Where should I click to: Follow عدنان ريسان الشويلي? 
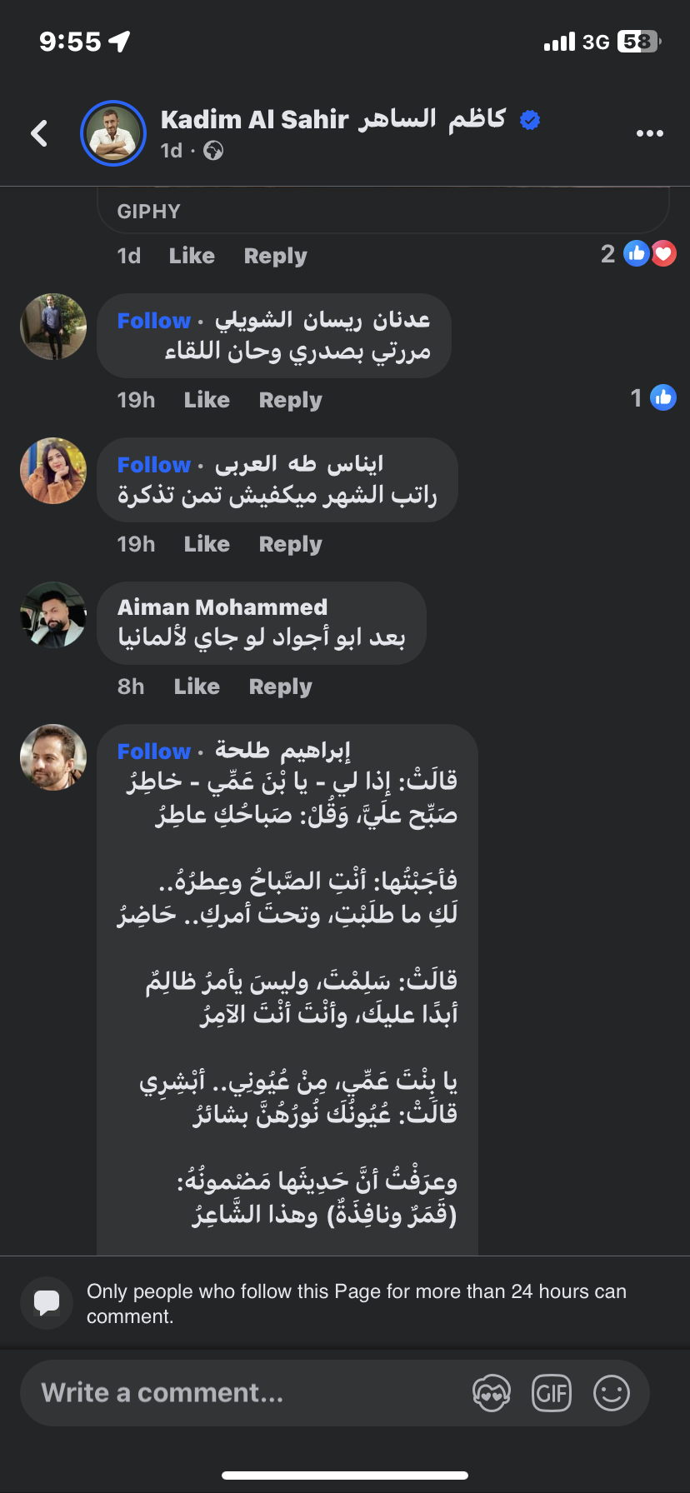click(x=154, y=321)
